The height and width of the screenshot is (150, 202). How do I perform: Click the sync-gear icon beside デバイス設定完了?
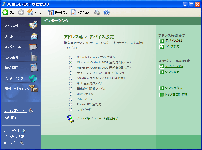(x=70, y=119)
